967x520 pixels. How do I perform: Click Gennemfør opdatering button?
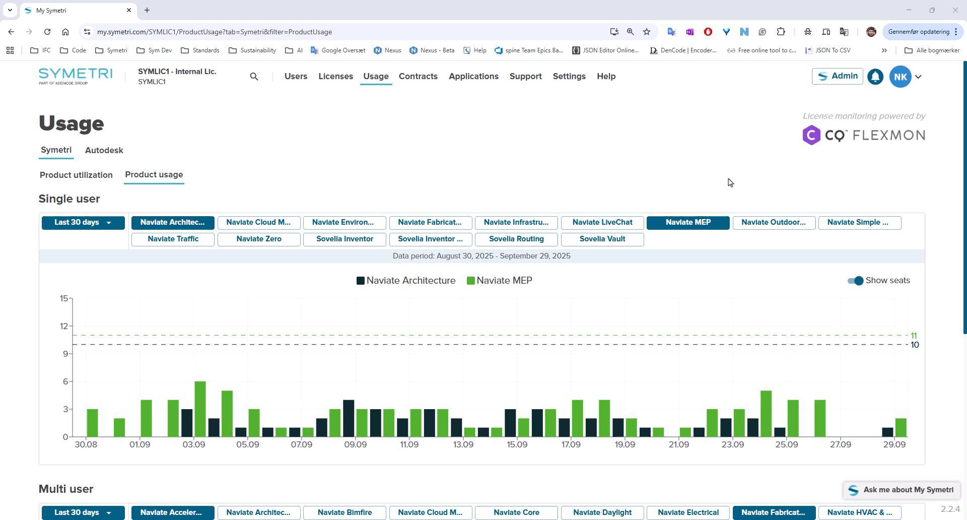[923, 32]
